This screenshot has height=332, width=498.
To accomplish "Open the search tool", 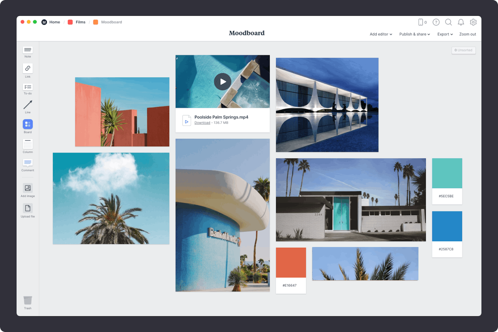I will click(448, 22).
